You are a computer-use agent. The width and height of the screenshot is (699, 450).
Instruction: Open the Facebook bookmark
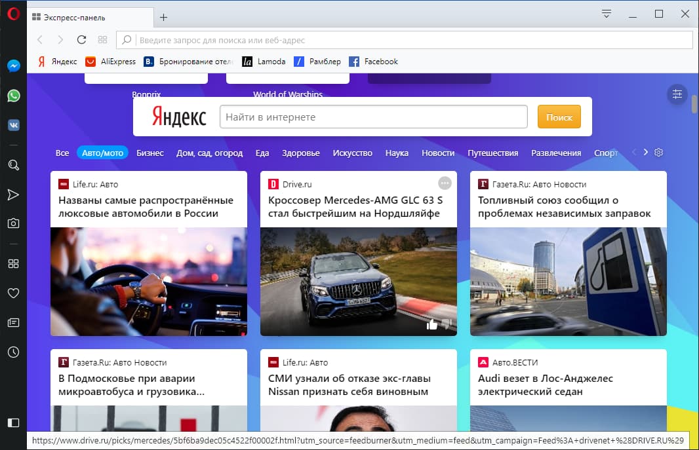coord(374,62)
